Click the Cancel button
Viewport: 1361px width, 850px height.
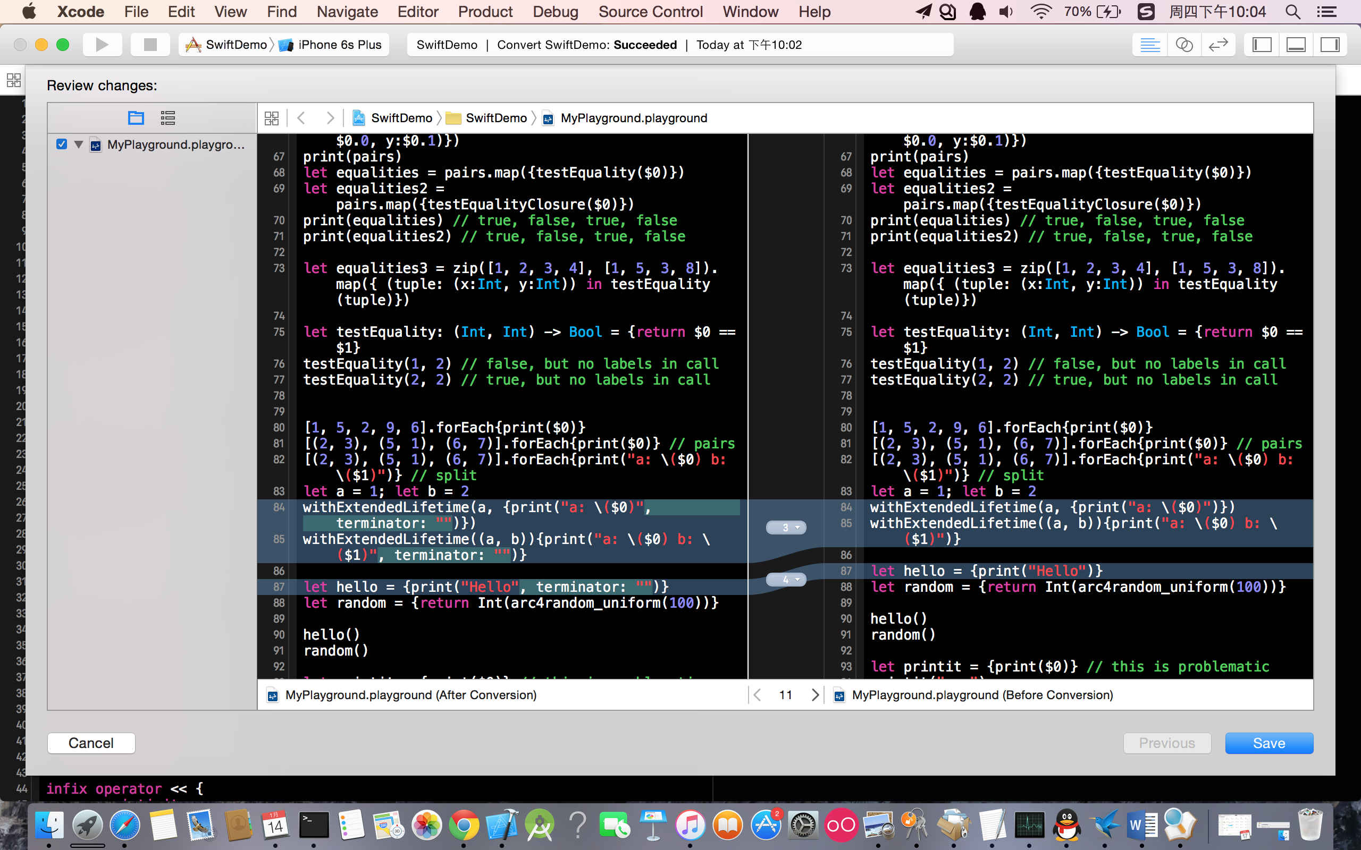click(x=90, y=742)
